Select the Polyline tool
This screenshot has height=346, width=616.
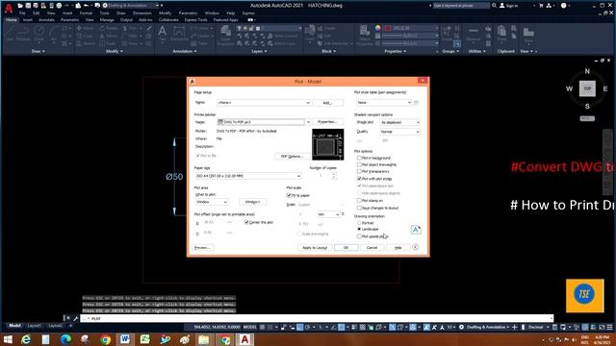[23, 34]
